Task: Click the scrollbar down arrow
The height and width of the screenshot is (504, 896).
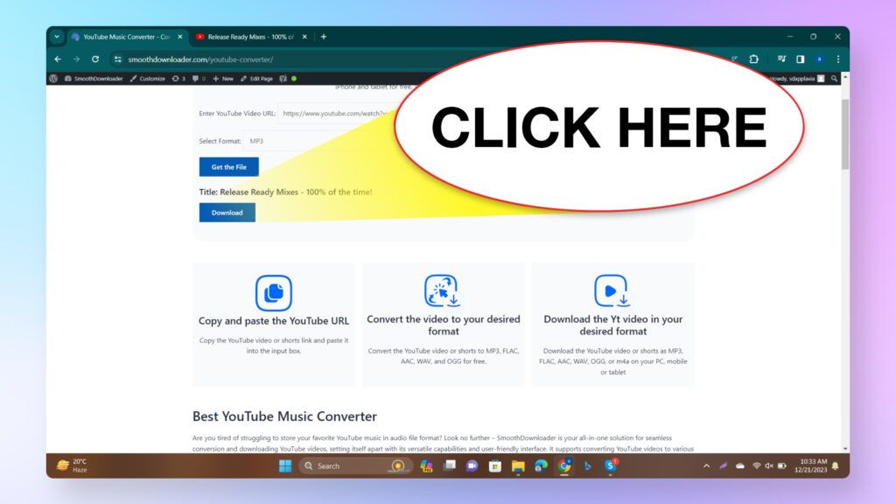Action: [x=845, y=449]
